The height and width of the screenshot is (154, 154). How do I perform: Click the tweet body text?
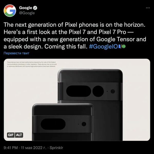[75, 36]
